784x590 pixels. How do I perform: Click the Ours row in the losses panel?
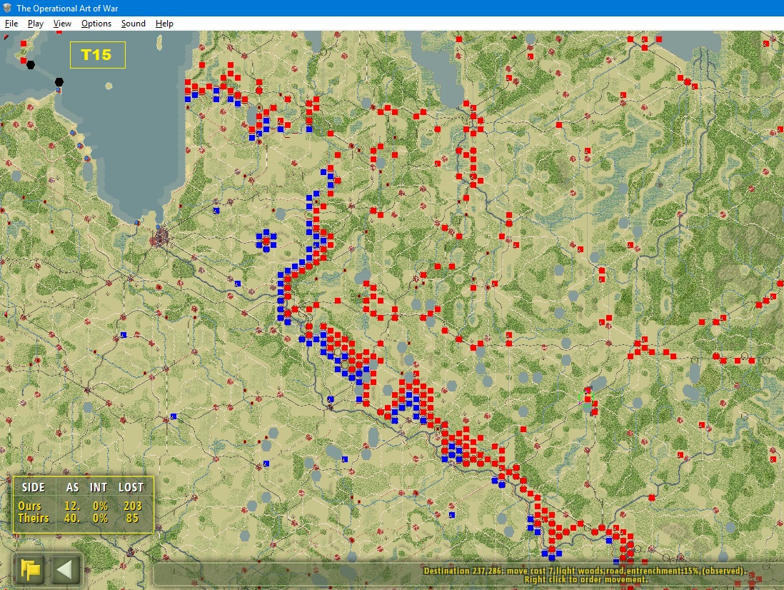point(81,506)
